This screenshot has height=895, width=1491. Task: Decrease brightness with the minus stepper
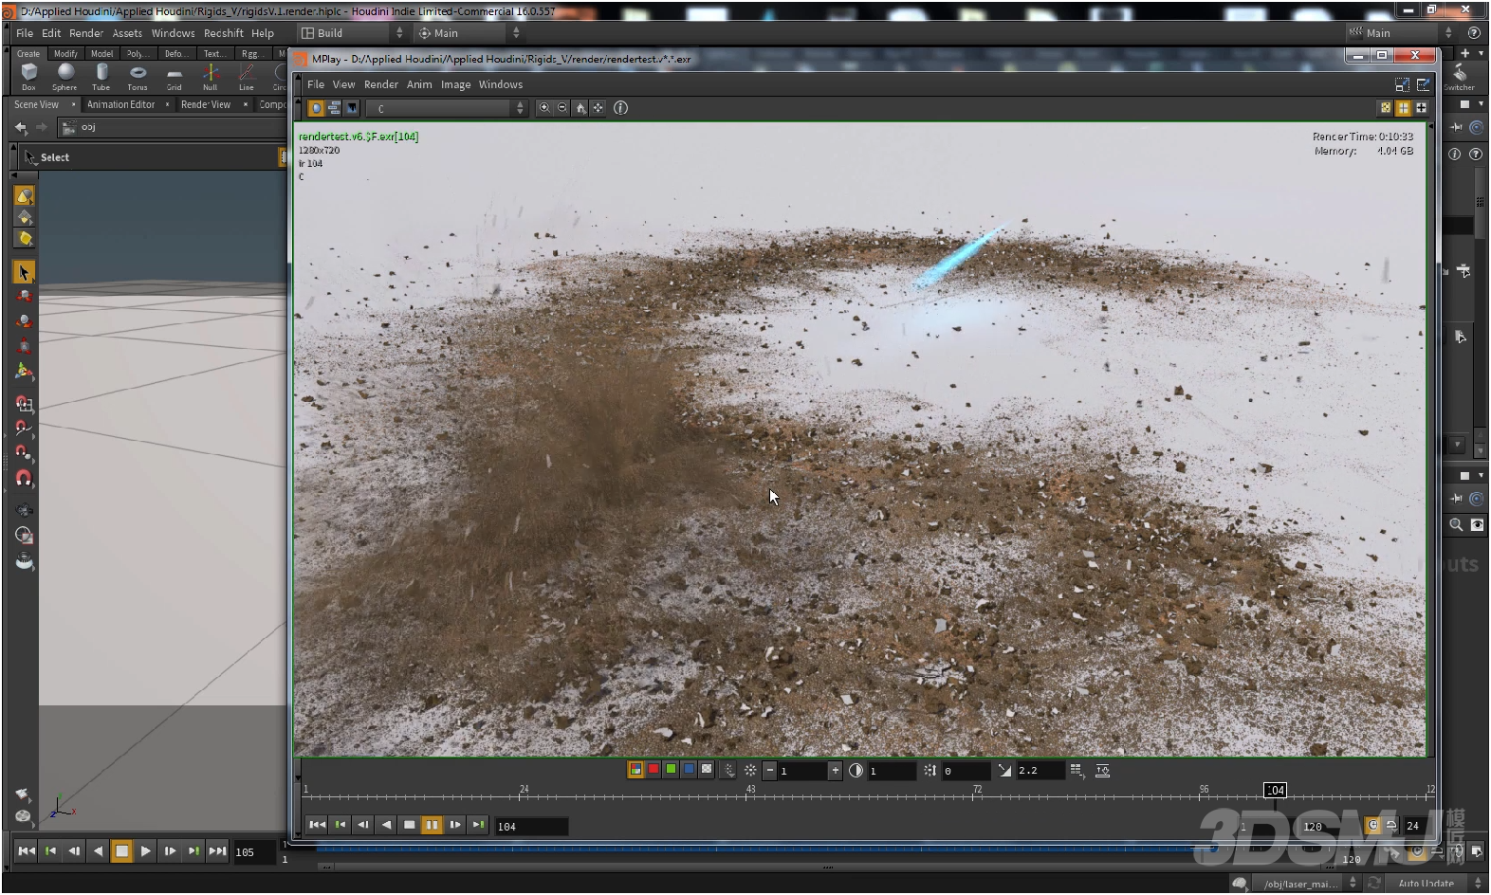[x=769, y=771]
